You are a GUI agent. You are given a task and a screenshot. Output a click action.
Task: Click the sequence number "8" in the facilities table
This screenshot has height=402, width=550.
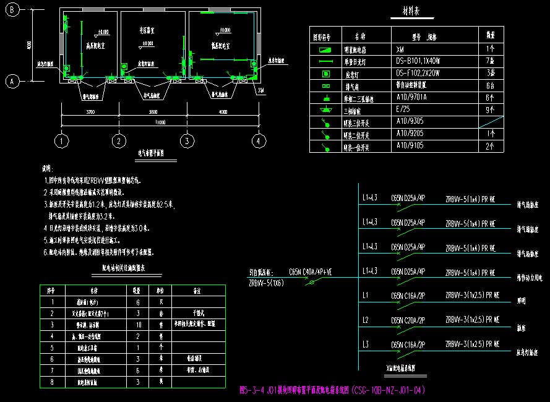tap(52, 382)
